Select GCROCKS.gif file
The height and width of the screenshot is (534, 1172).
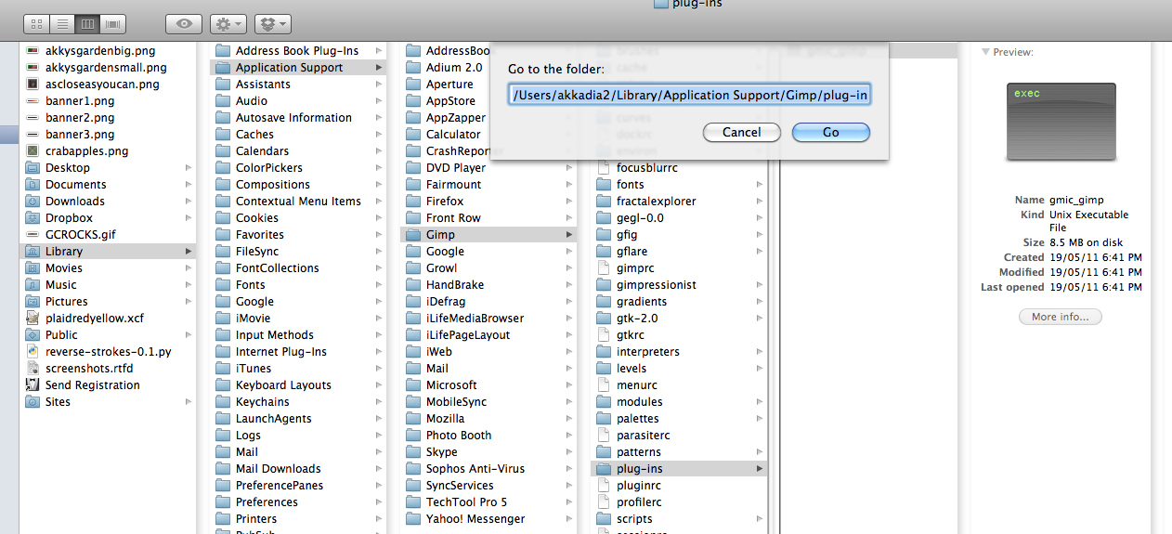click(x=80, y=235)
